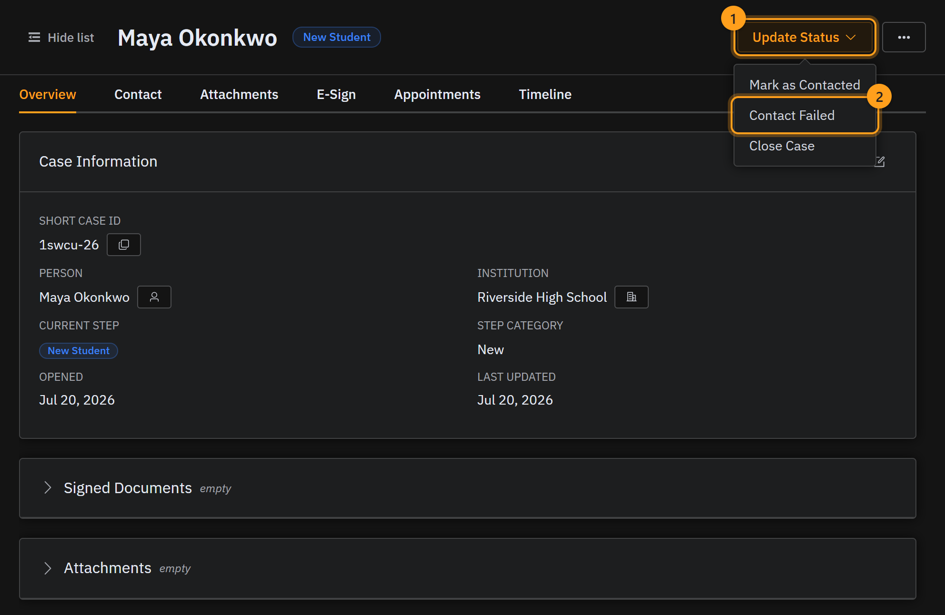
Task: Click Riverside High School text
Action: point(542,297)
